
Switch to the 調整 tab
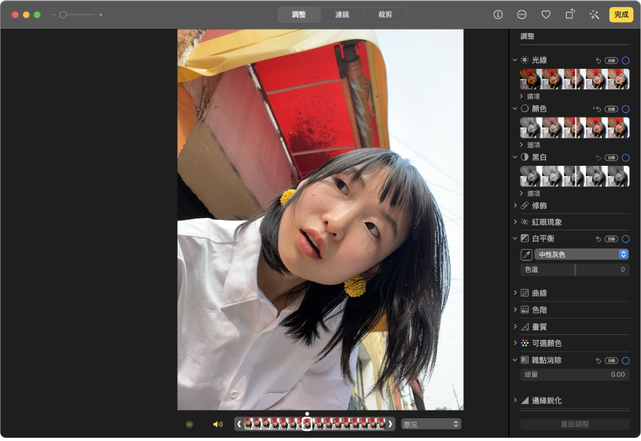coord(299,14)
